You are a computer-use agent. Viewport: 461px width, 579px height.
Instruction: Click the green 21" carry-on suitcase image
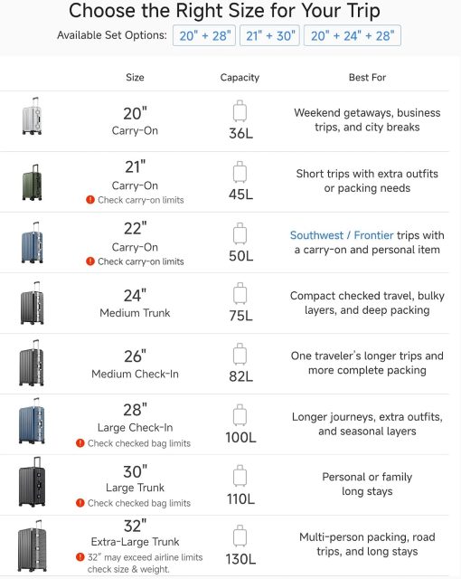click(x=32, y=183)
